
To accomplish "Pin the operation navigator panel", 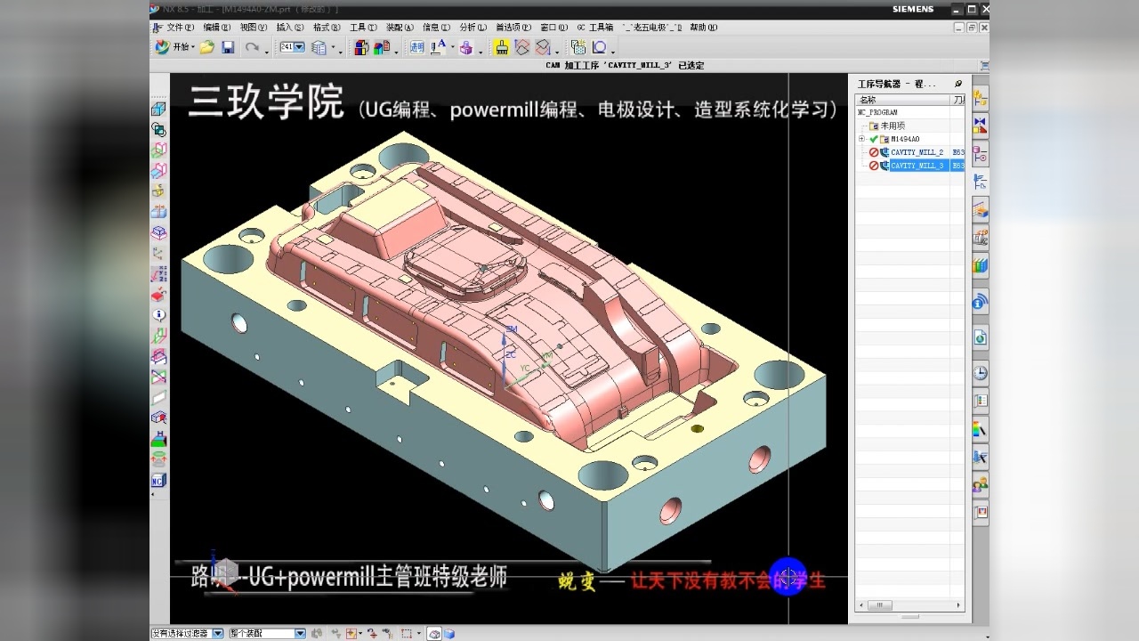I will click(958, 84).
